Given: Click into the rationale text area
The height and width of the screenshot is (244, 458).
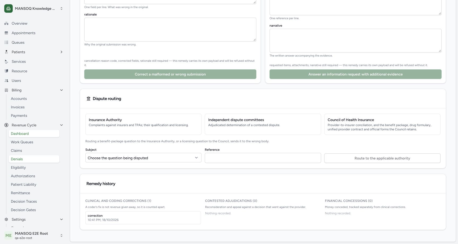Looking at the screenshot, I should (170, 29).
